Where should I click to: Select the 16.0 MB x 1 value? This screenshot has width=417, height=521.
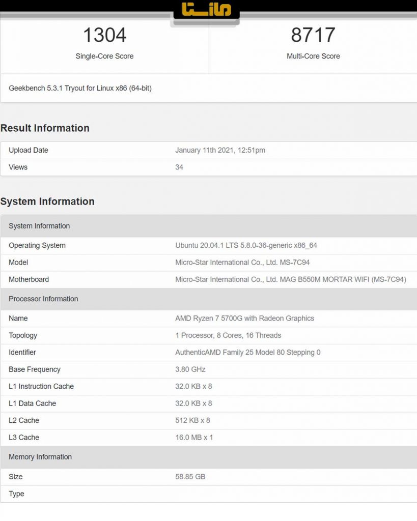[194, 438]
